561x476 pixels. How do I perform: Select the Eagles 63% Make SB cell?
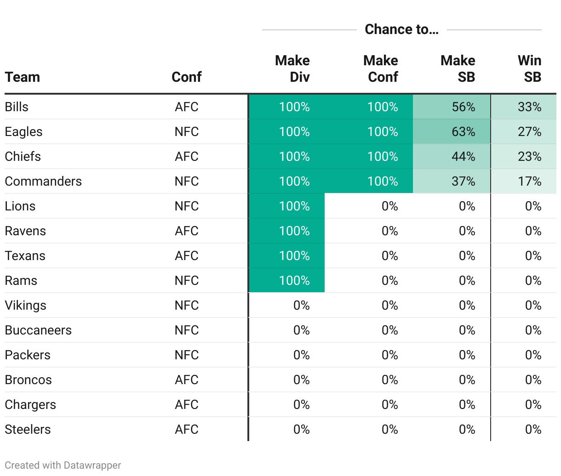pyautogui.click(x=463, y=132)
